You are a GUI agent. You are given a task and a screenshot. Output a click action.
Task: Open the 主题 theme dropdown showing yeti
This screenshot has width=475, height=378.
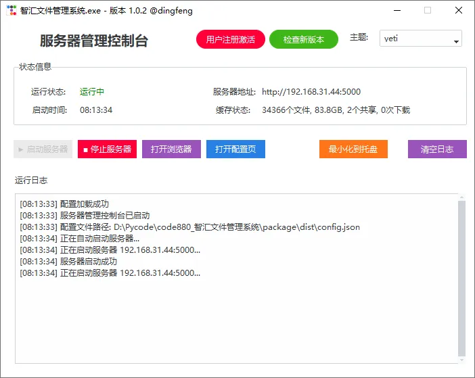click(x=420, y=39)
